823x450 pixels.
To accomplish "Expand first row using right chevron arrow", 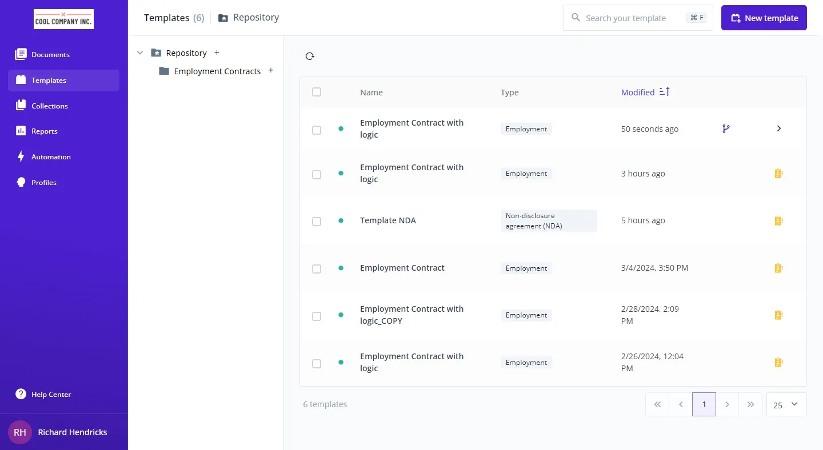I will pos(778,129).
